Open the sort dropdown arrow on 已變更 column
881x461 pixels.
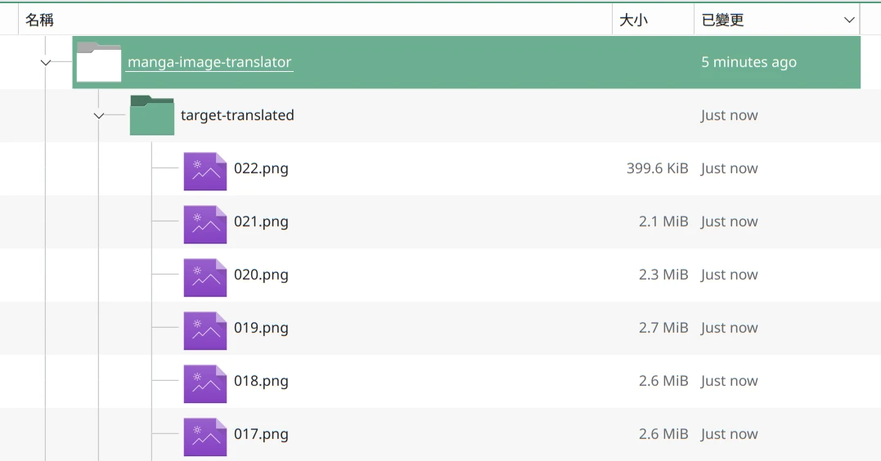point(849,20)
